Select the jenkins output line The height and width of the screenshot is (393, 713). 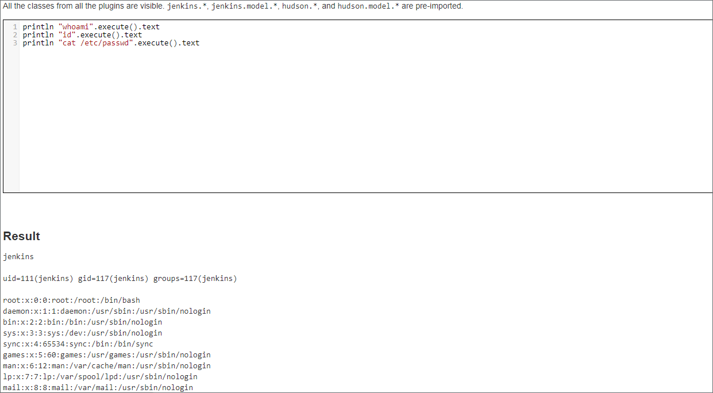[18, 257]
